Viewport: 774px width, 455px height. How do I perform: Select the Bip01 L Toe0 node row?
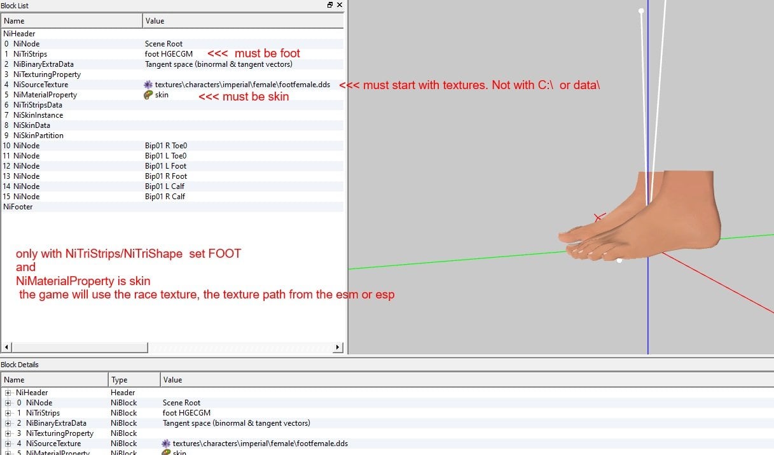click(x=172, y=156)
